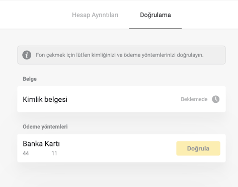Click the pending clock icon
This screenshot has width=238, height=187.
(x=215, y=99)
